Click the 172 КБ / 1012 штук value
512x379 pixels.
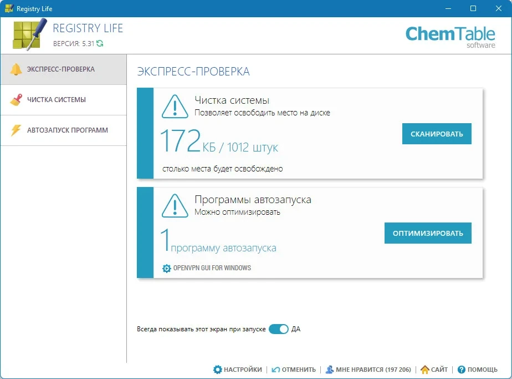click(219, 142)
